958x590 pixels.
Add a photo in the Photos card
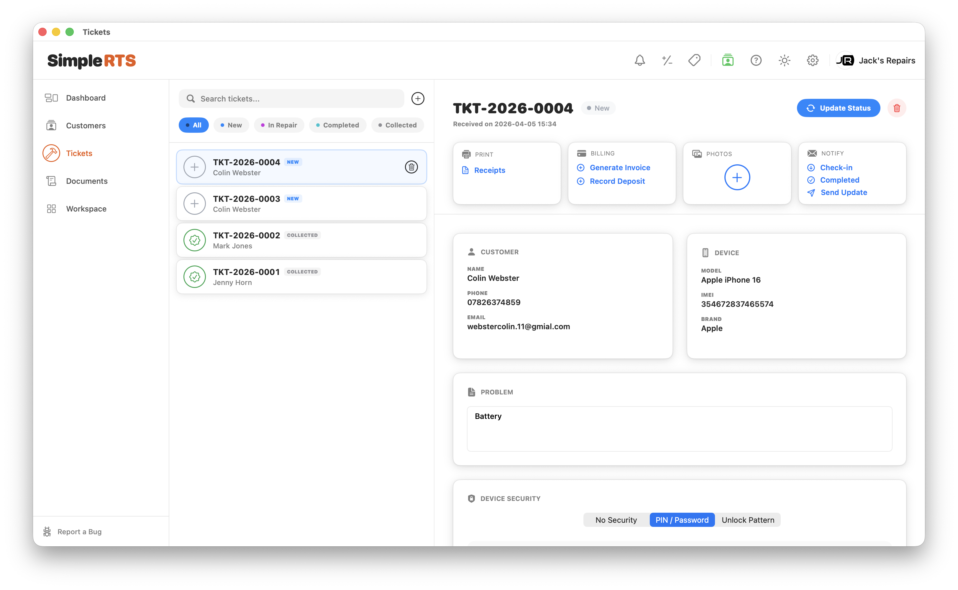click(737, 178)
